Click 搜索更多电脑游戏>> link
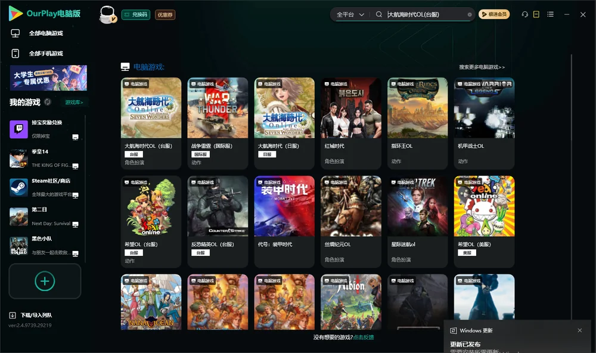 pyautogui.click(x=482, y=67)
